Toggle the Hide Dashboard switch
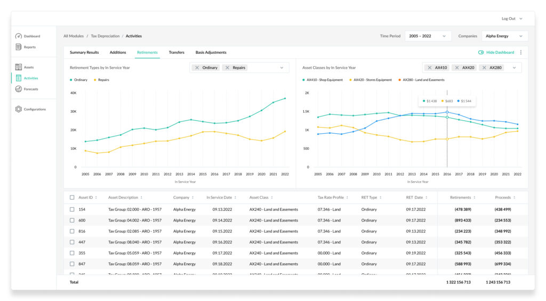This screenshot has width=546, height=301. click(481, 52)
